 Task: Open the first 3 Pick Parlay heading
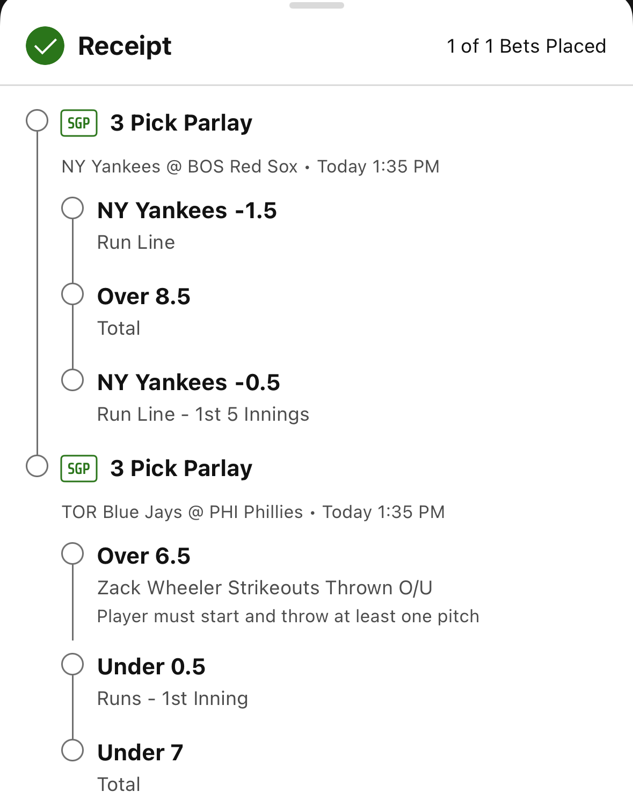pyautogui.click(x=181, y=123)
